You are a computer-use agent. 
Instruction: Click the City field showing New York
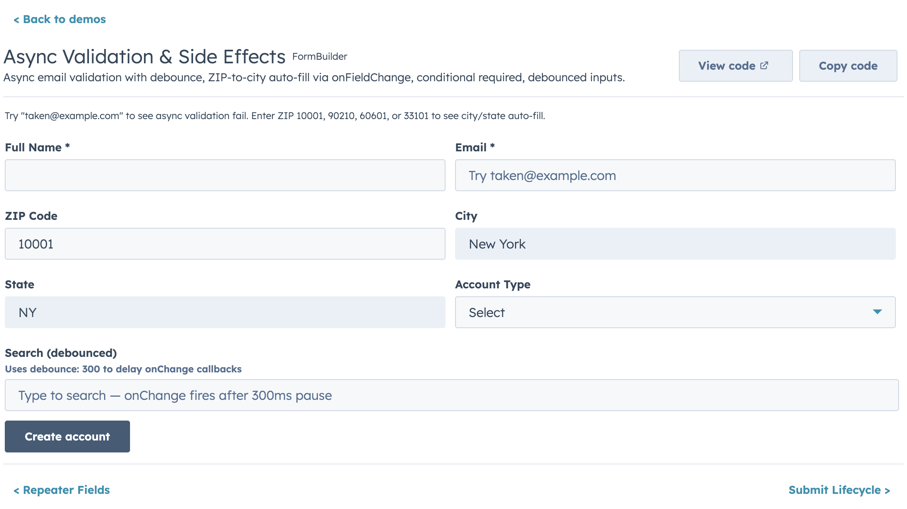click(675, 244)
